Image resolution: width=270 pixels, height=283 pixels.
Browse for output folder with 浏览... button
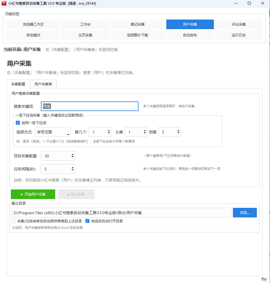[x=245, y=212]
